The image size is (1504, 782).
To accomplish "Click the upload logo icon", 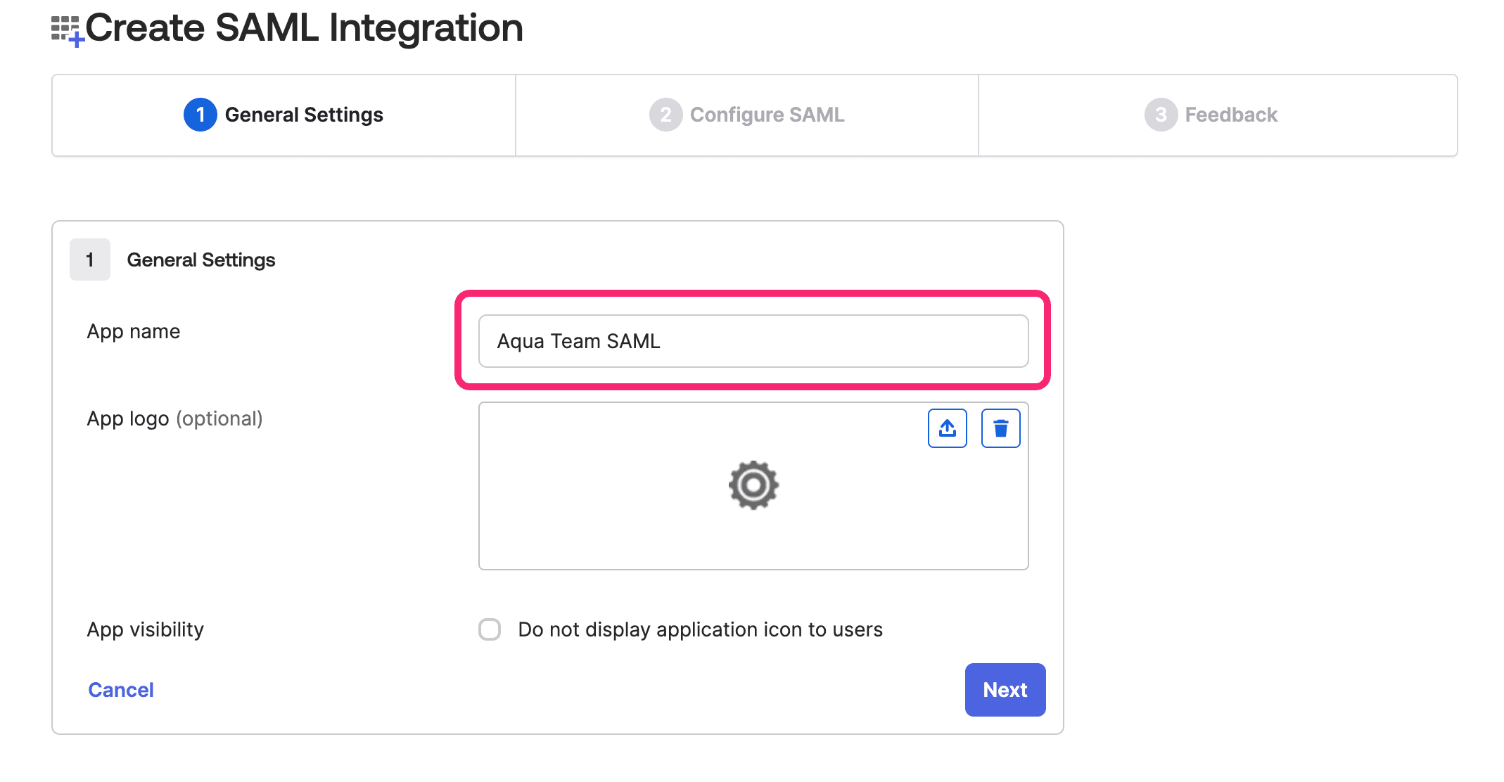I will click(x=946, y=428).
